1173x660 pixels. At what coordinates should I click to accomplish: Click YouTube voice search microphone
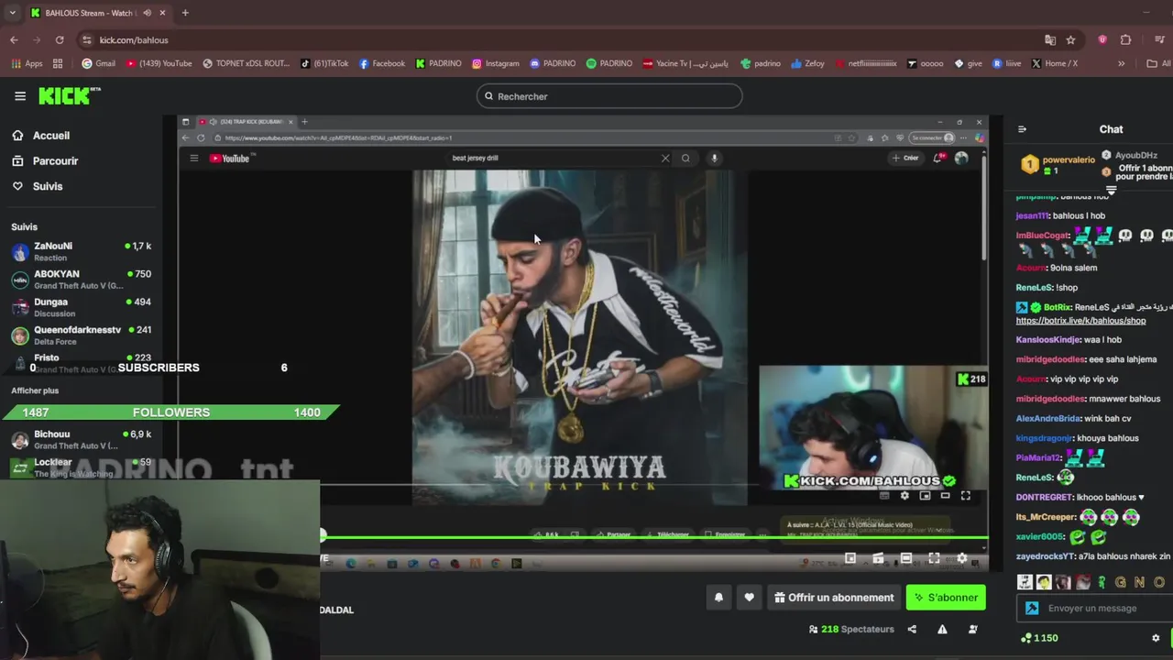(x=714, y=158)
